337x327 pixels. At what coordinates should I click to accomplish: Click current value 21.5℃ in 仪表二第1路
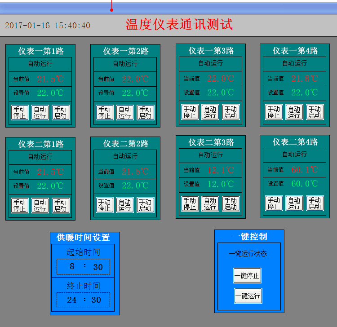pos(50,172)
